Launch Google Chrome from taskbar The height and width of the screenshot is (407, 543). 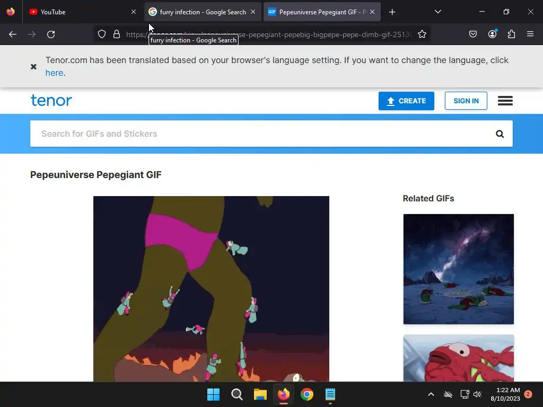coord(307,394)
